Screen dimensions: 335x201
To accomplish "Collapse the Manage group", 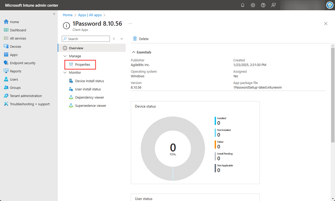I will [65, 56].
